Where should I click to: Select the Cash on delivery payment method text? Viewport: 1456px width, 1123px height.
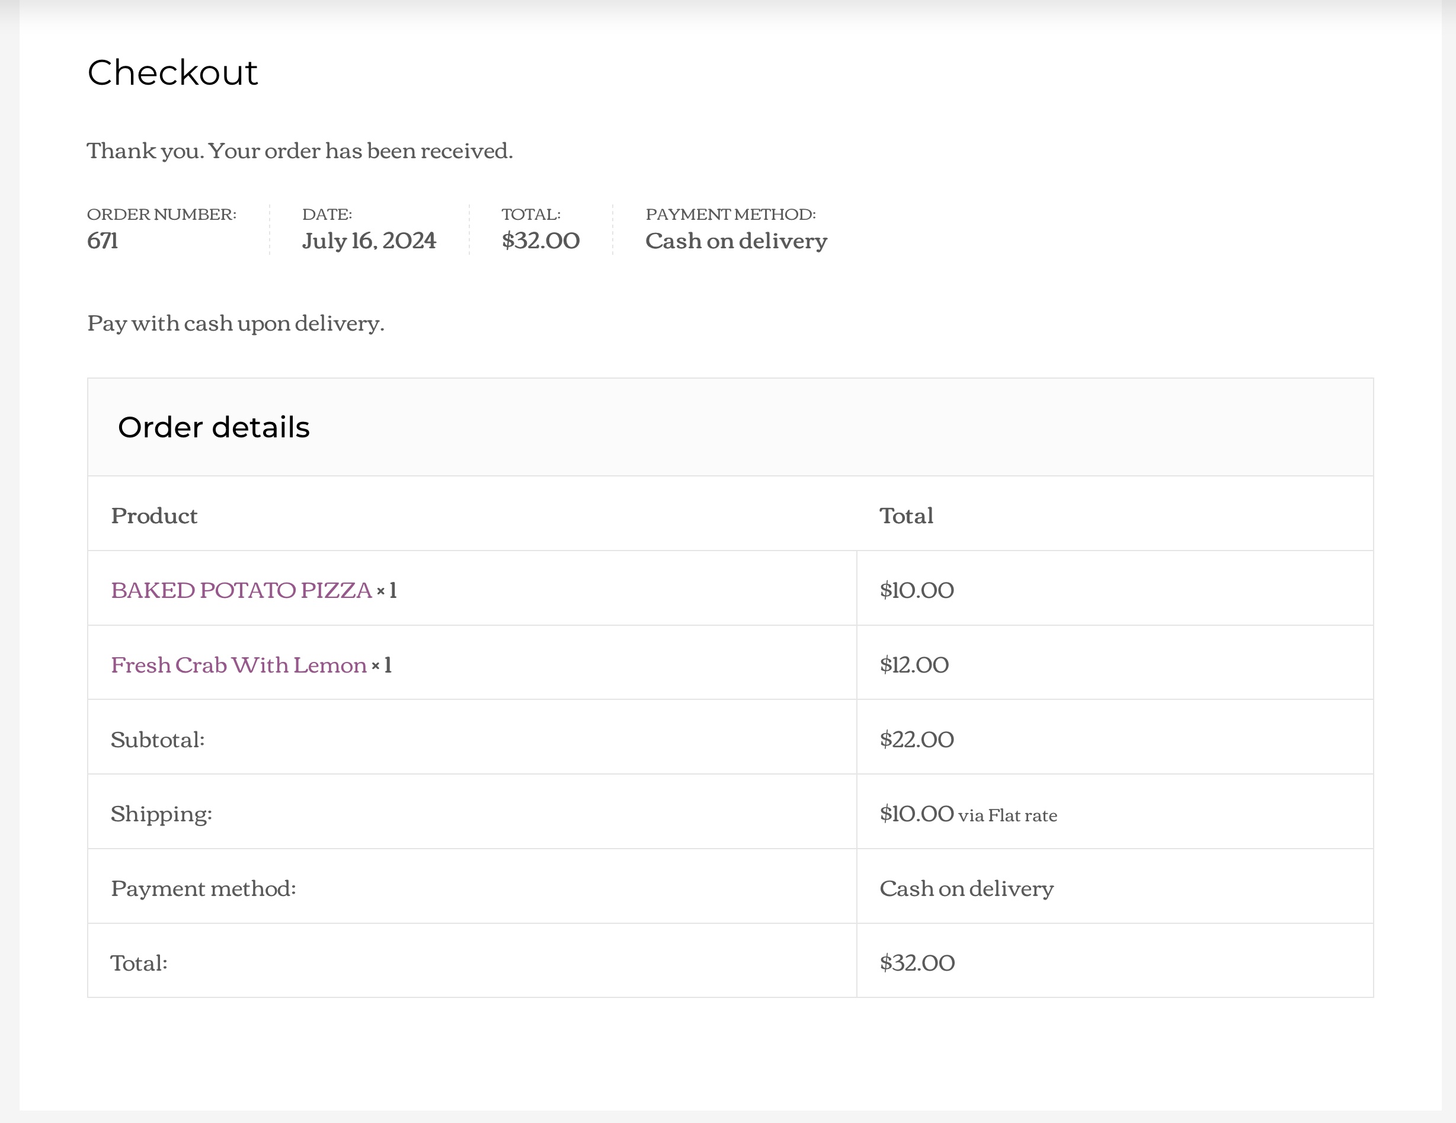[736, 241]
